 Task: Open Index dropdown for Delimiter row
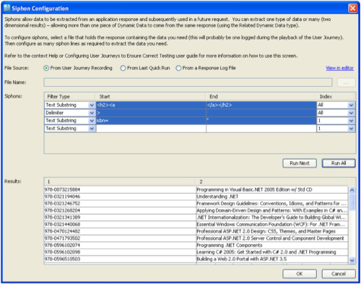pos(351,113)
